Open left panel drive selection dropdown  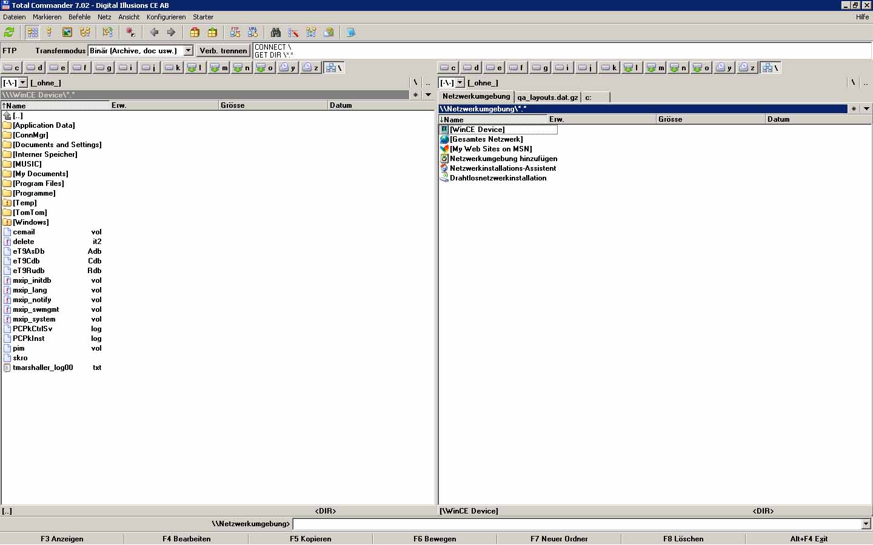23,82
